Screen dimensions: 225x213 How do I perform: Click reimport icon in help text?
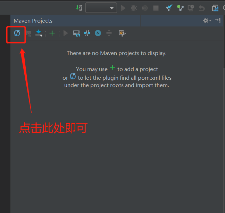[x=73, y=76]
